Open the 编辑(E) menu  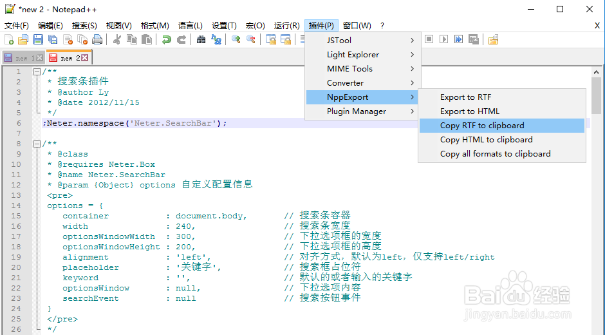coord(50,26)
